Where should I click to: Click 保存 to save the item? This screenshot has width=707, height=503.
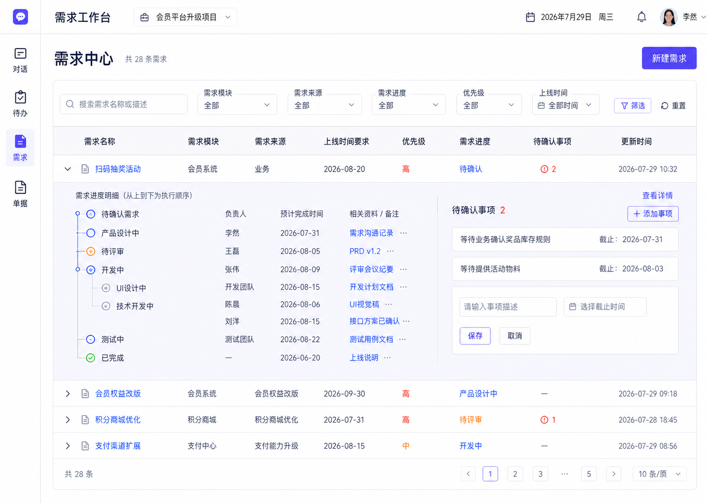pos(475,336)
